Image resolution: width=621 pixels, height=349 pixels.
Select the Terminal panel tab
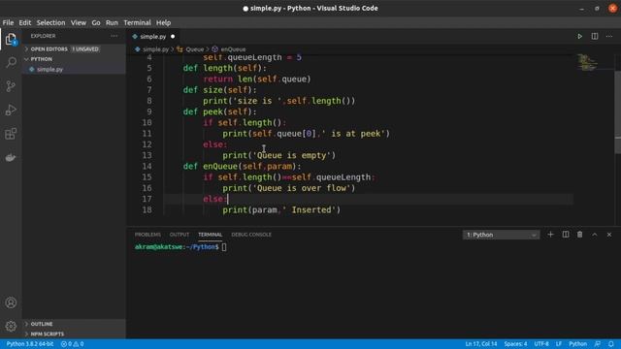[210, 235]
